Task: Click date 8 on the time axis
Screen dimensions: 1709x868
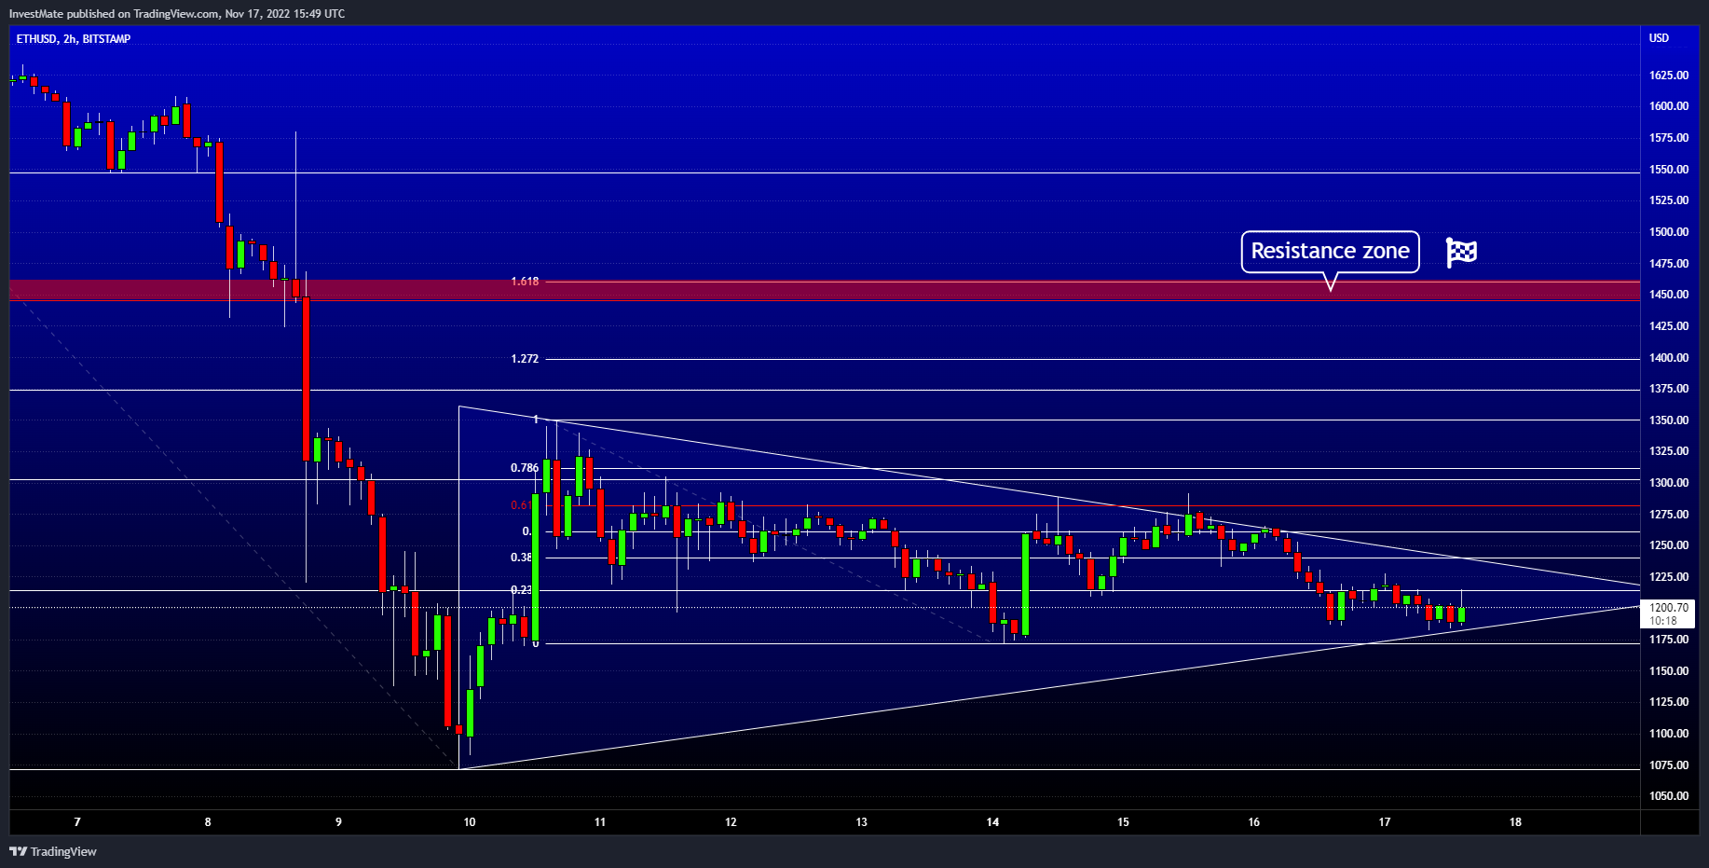Action: click(x=208, y=822)
